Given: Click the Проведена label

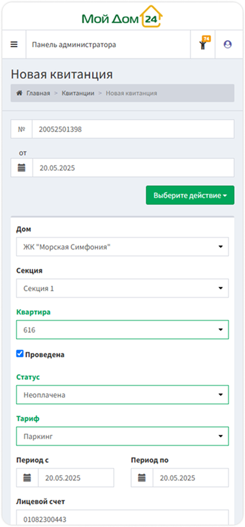Looking at the screenshot, I should pyautogui.click(x=45, y=354).
